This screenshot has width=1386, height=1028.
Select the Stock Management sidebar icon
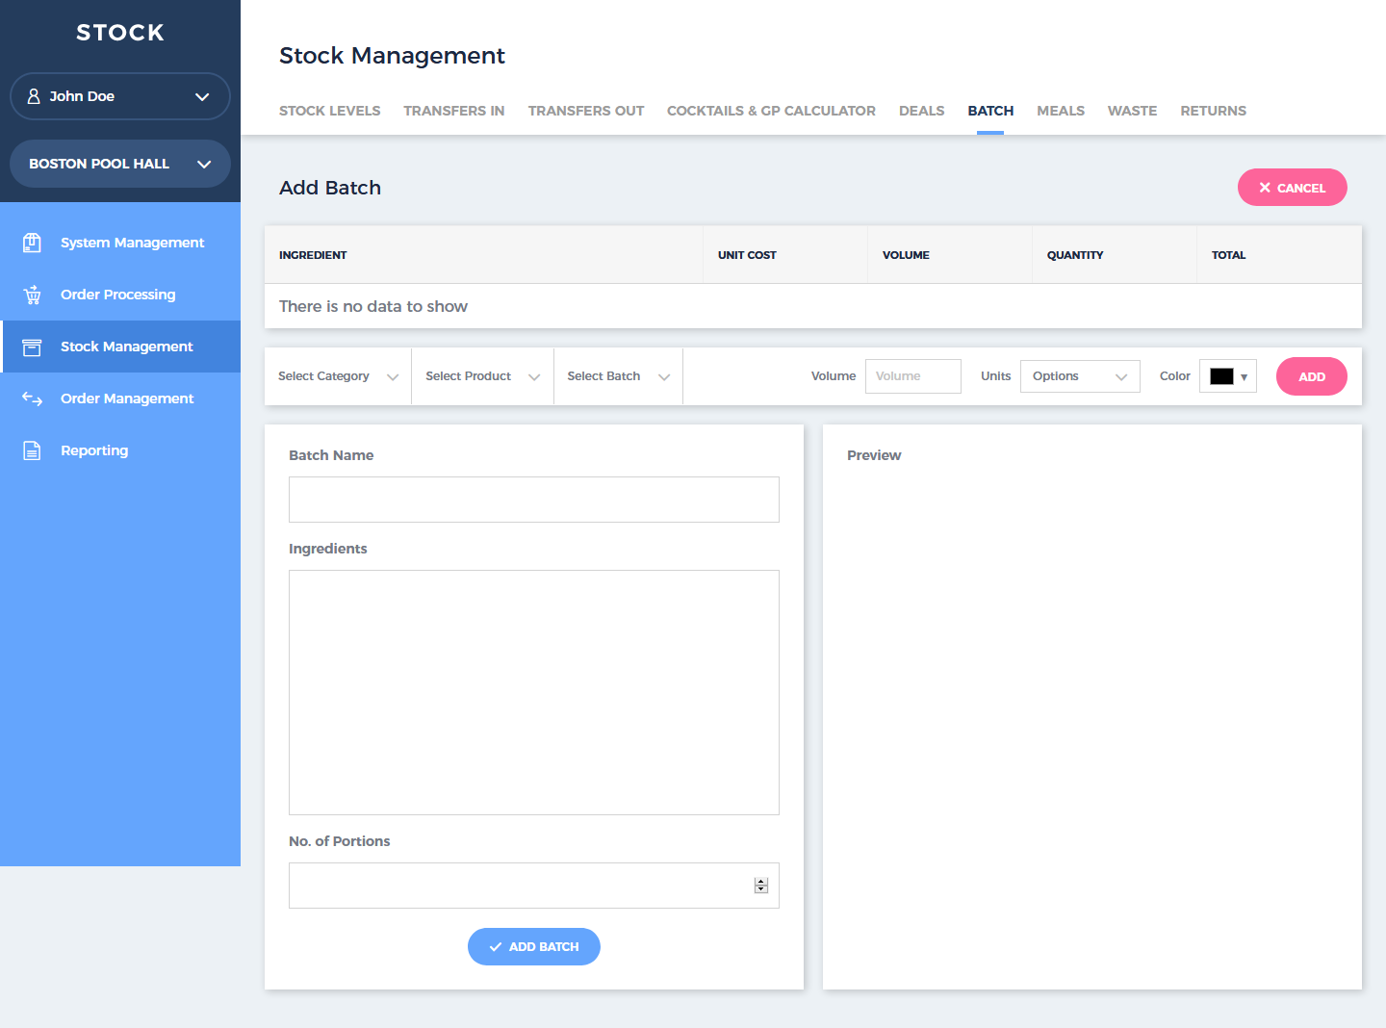(32, 347)
